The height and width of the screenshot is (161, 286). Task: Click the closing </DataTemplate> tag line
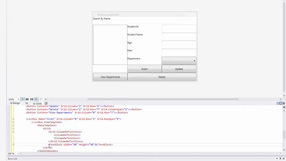pyautogui.click(x=48, y=151)
